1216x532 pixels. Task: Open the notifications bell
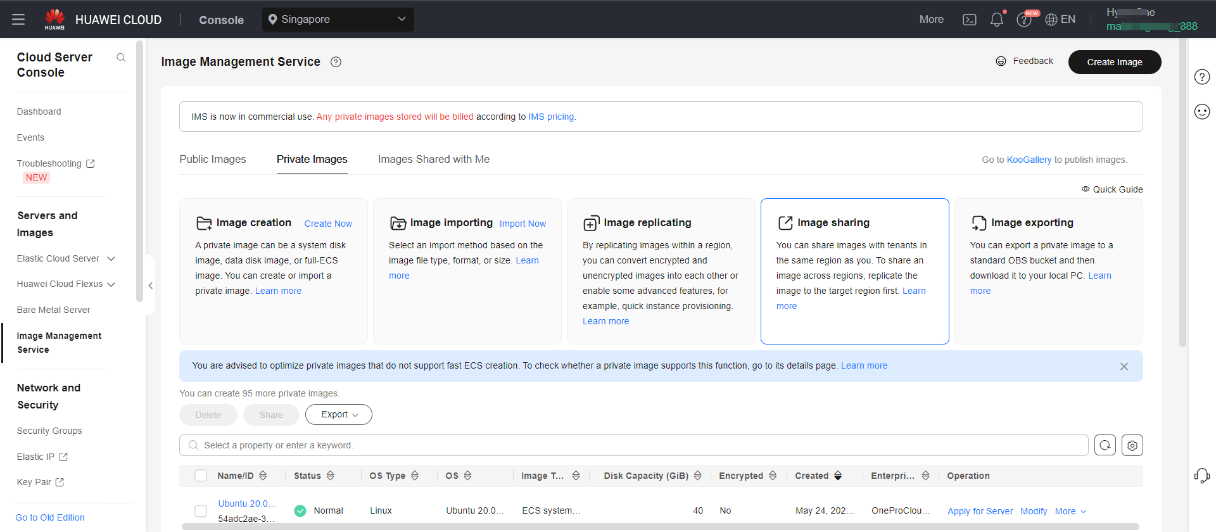tap(996, 20)
